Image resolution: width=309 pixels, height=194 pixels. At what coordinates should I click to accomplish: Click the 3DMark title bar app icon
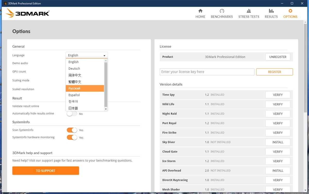(5, 3)
